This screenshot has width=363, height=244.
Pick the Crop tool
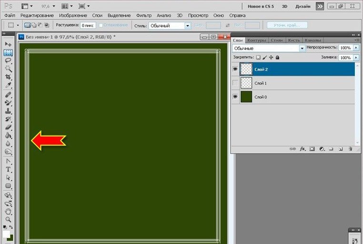[x=8, y=77]
